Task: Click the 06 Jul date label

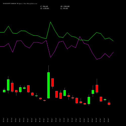Action: [x=40, y=120]
